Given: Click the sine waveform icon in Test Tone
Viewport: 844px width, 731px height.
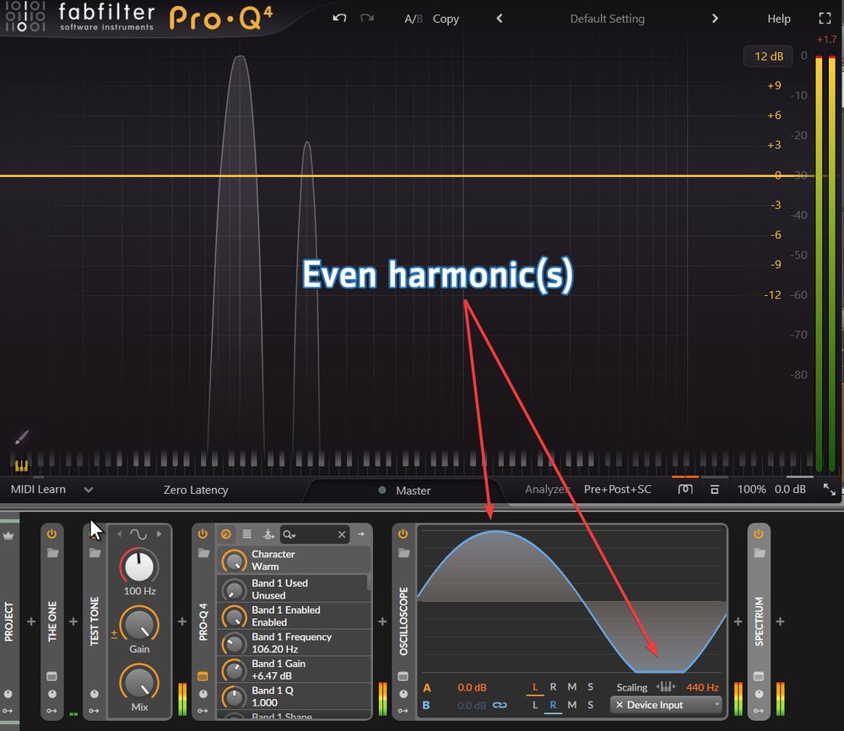Looking at the screenshot, I should click(x=138, y=535).
